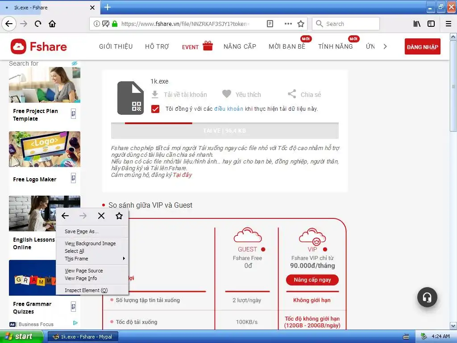Open the Tại đây registration link
457x343 pixels.
[x=183, y=175]
